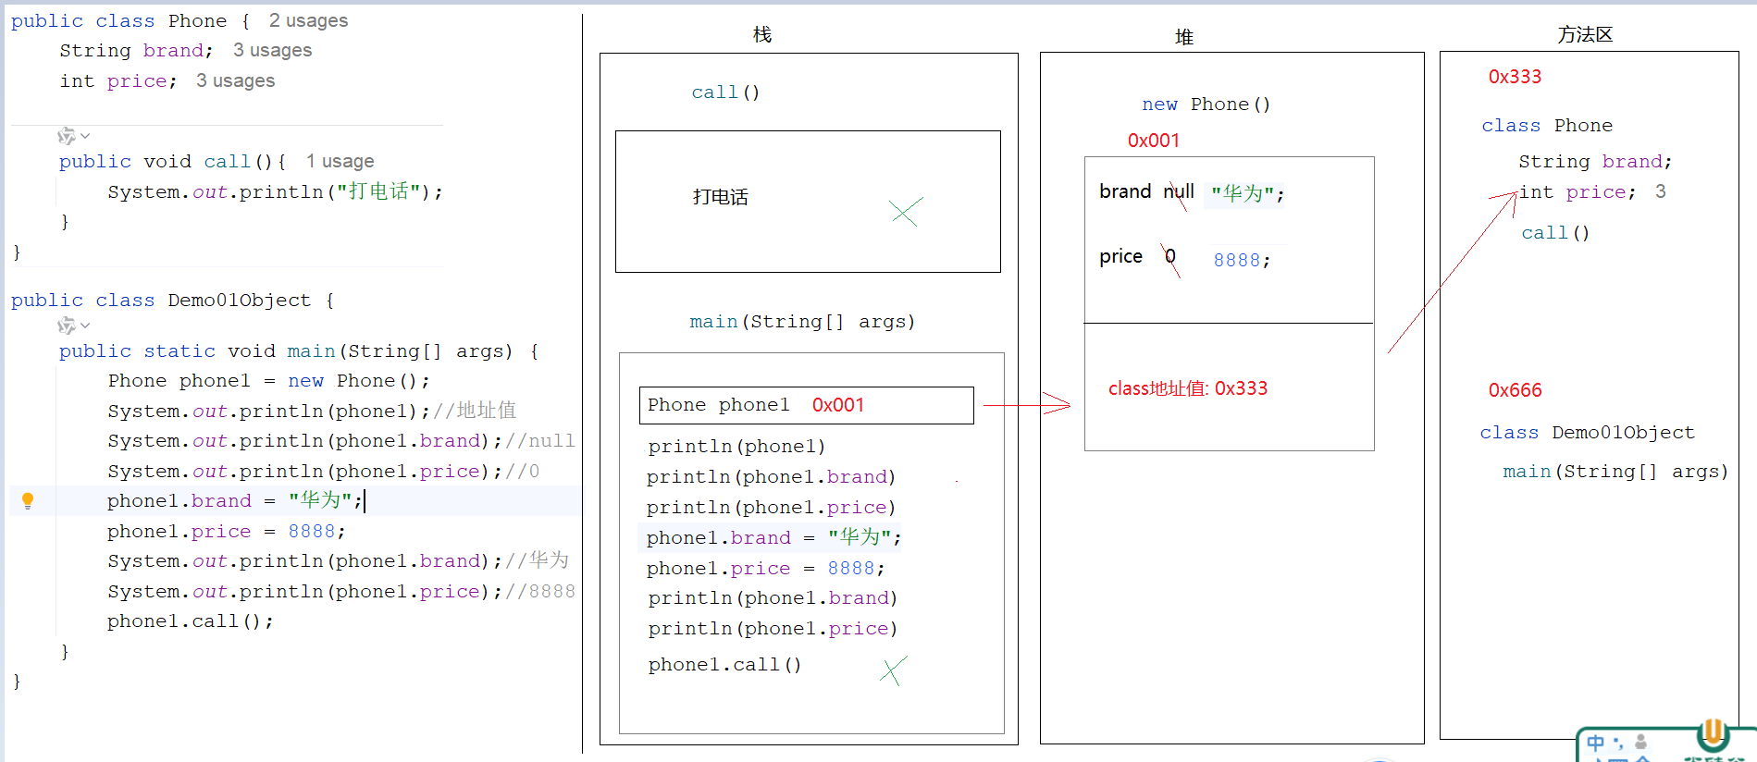1757x762 pixels.
Task: Click the green cross beside phone1.call() in the stack diagram
Action: [x=892, y=670]
